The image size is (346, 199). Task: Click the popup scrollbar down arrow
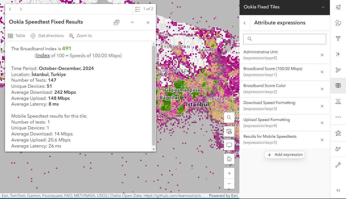(154, 149)
